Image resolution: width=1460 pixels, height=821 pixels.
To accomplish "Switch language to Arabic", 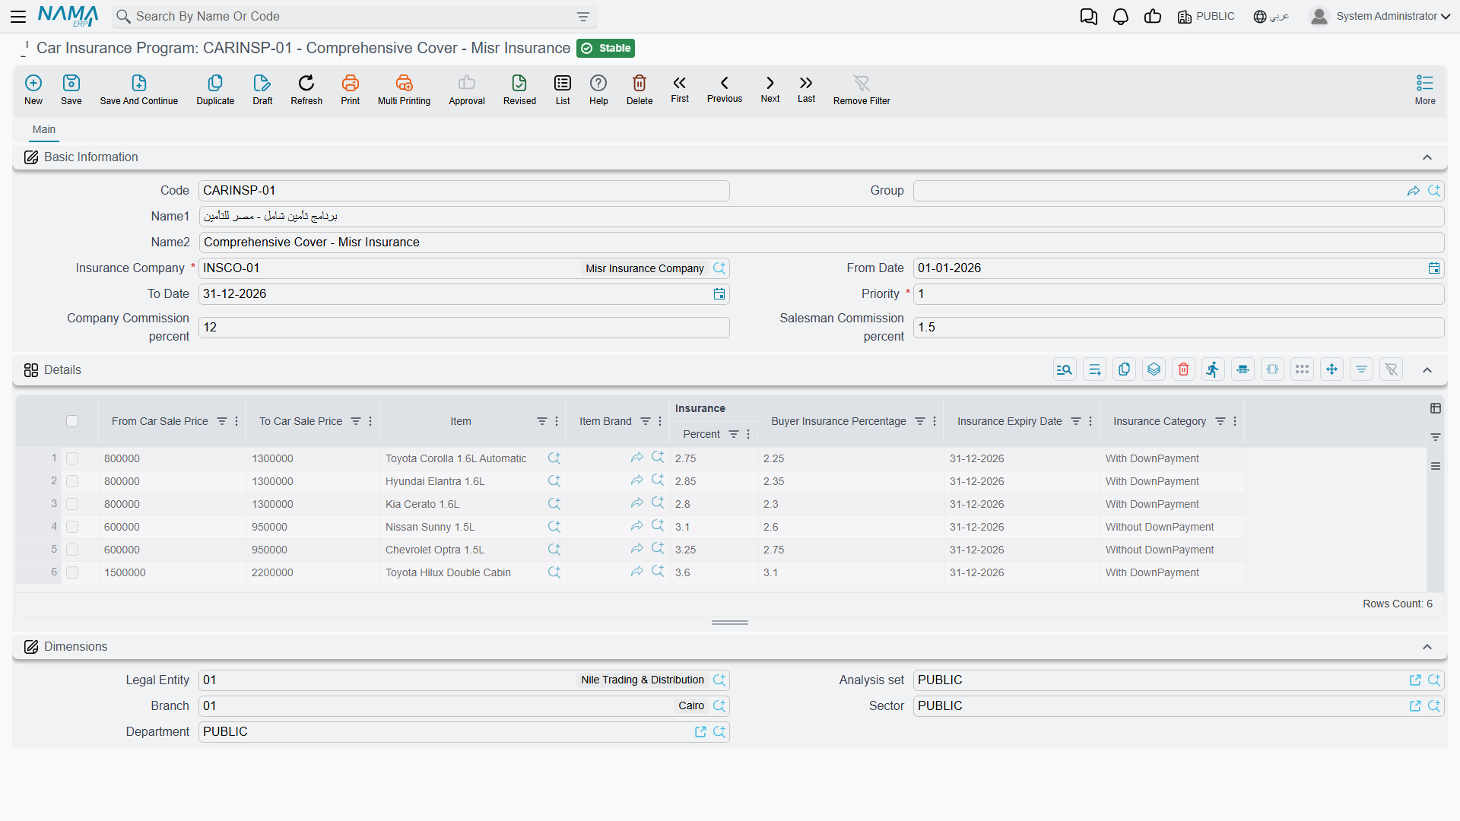I will click(x=1271, y=17).
